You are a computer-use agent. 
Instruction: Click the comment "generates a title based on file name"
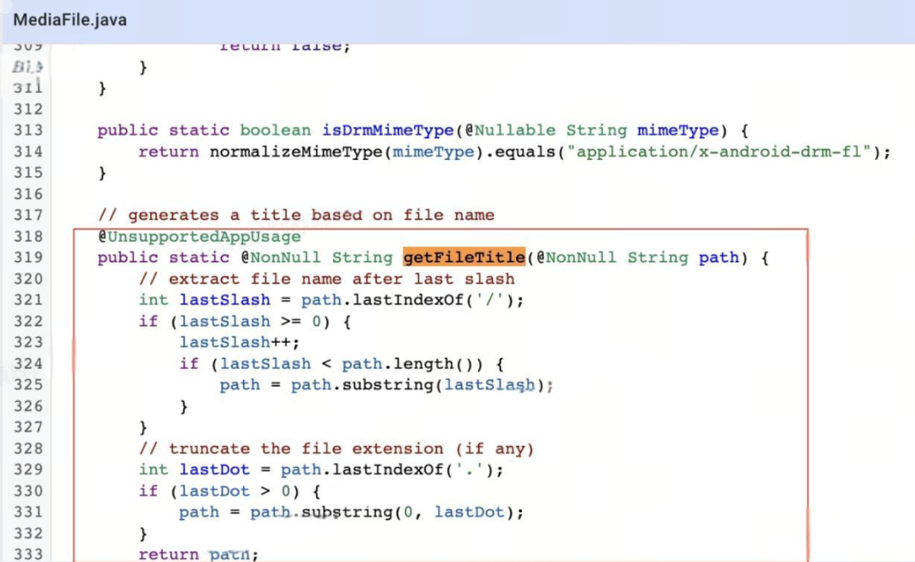coord(296,215)
